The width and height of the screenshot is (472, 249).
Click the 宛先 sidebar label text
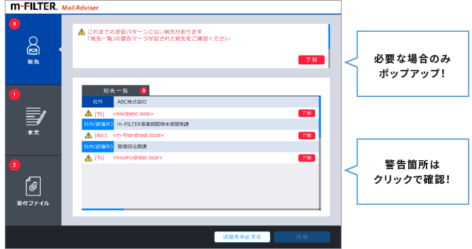(33, 62)
